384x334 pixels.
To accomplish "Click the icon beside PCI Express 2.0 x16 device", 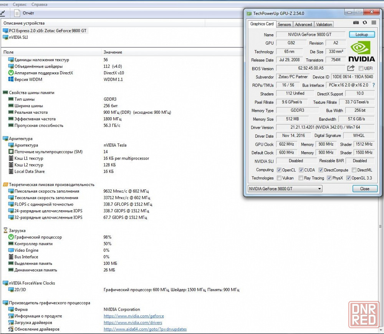I will (x=5, y=31).
